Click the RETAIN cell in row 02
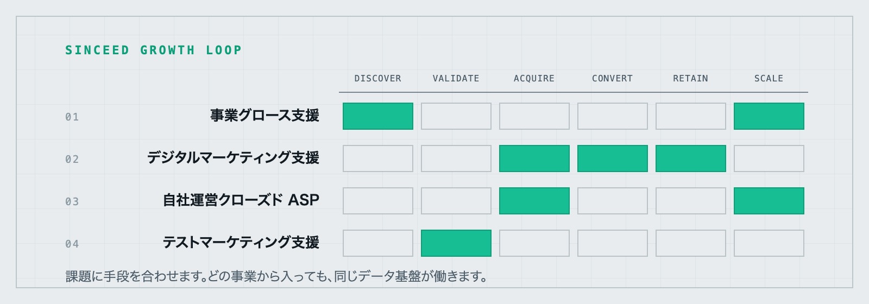 click(691, 159)
